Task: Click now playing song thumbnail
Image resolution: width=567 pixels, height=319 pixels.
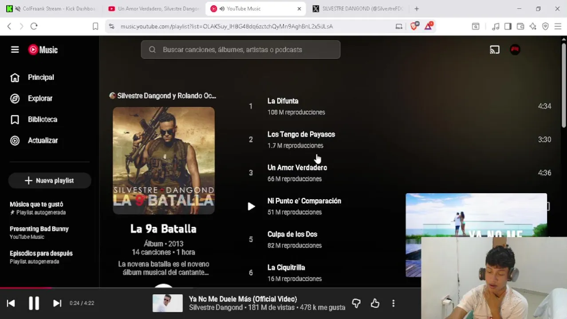Action: point(168,303)
